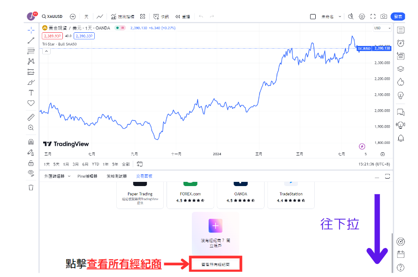
Task: Click the 15:21:36 (UTC+8) timezone
Action: tap(374, 164)
